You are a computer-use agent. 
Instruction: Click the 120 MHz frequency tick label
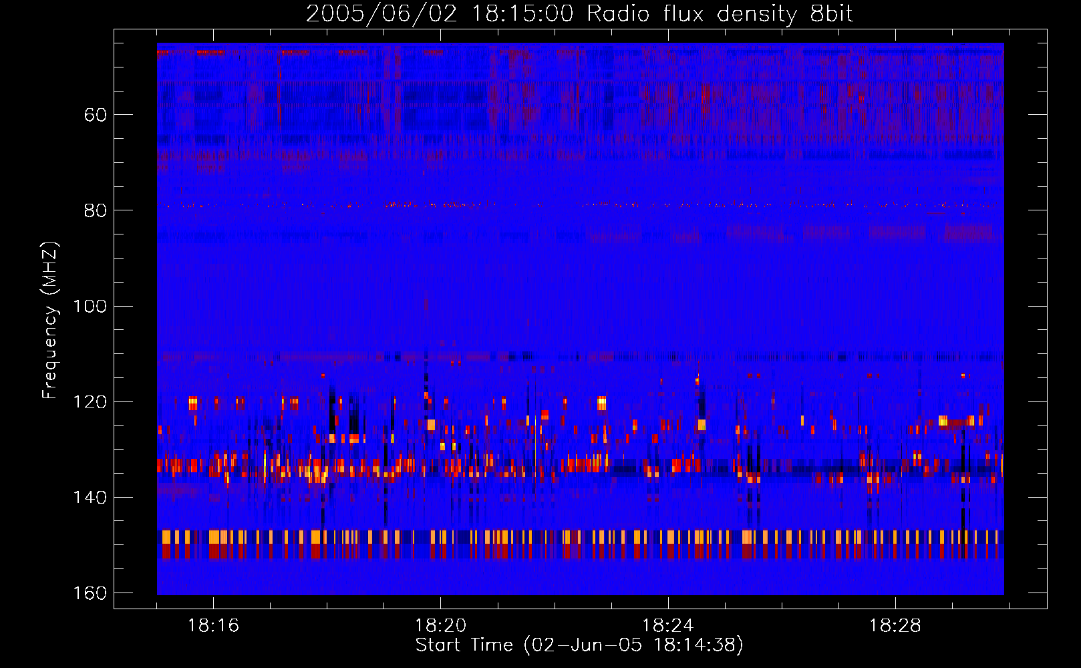(x=90, y=402)
